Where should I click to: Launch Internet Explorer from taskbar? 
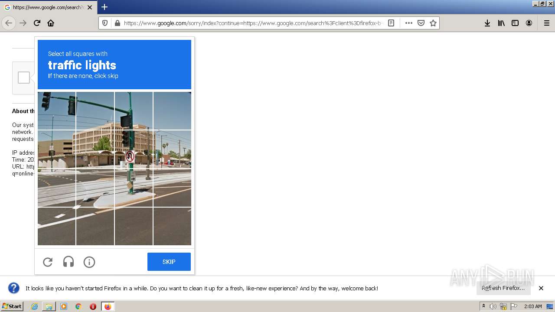pyautogui.click(x=34, y=306)
